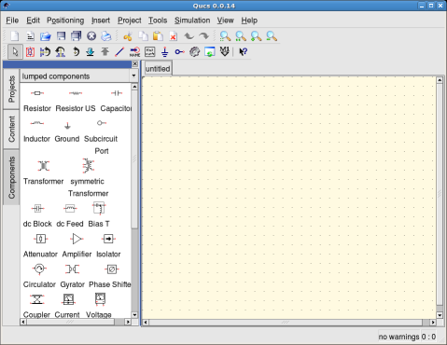Insert an equation

coord(150,51)
